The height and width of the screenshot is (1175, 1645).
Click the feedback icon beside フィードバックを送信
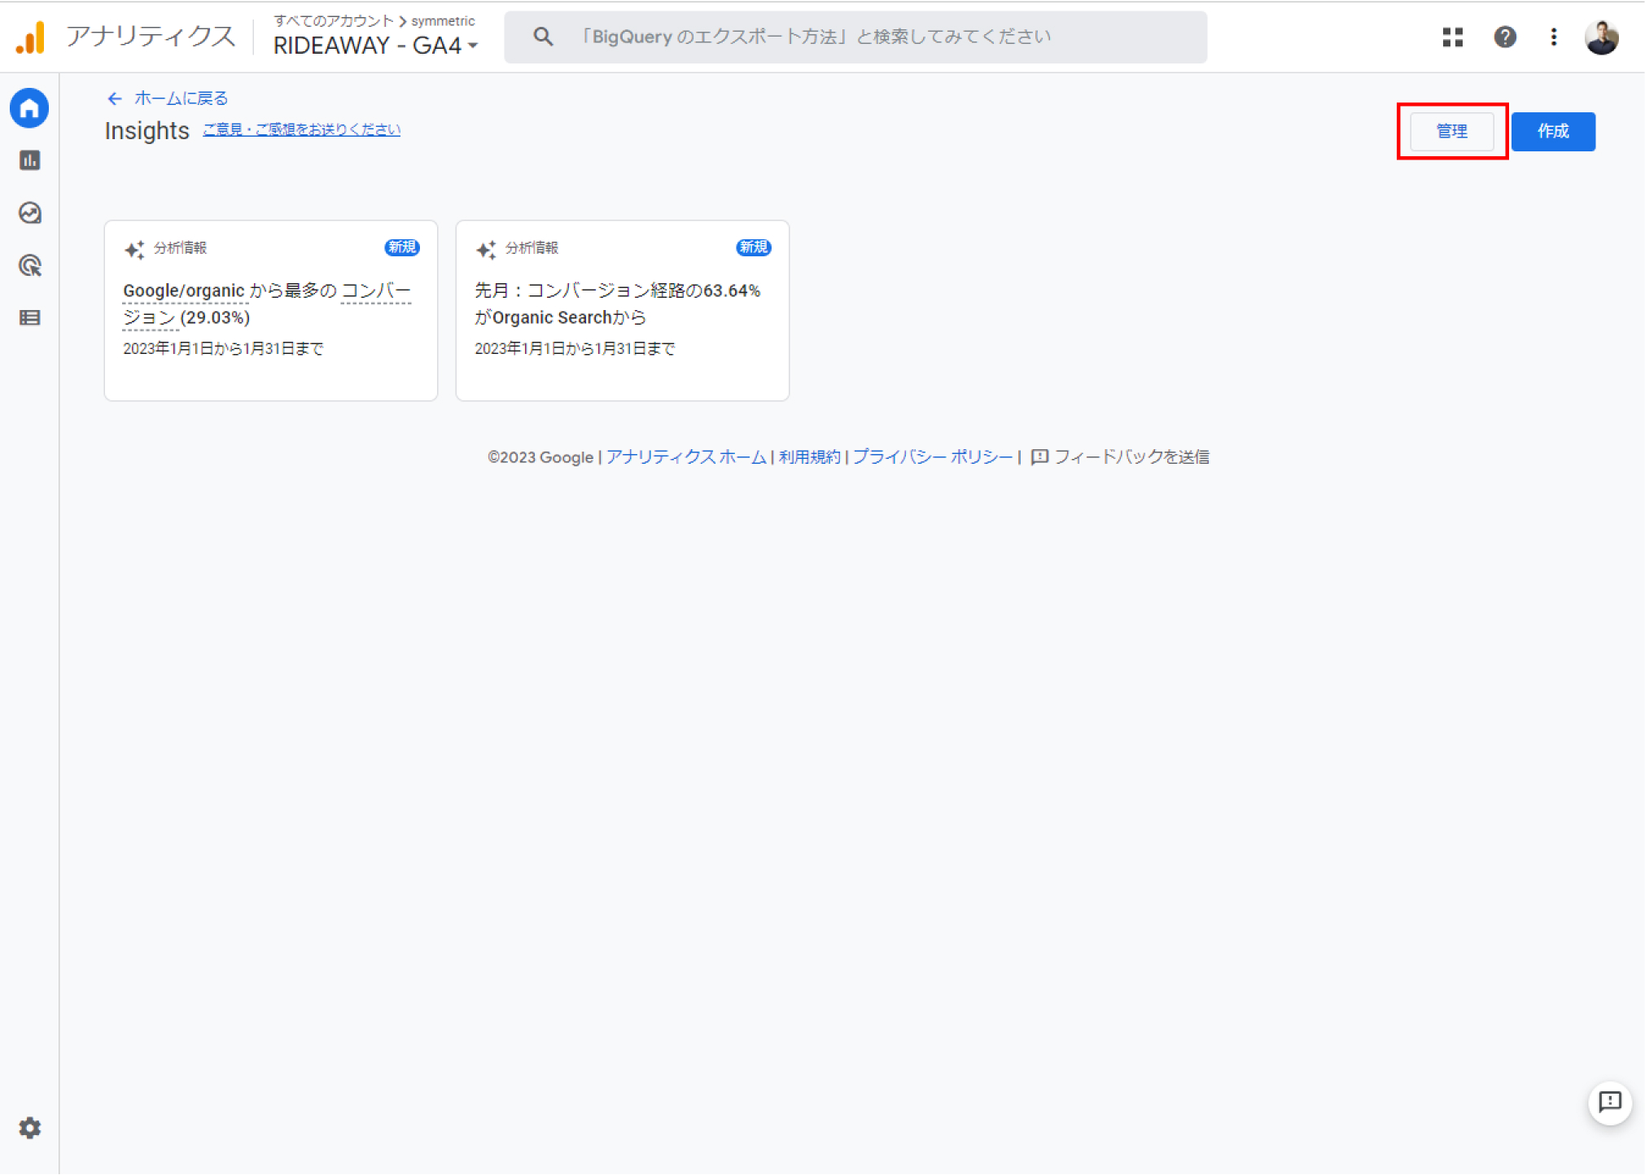(1039, 457)
